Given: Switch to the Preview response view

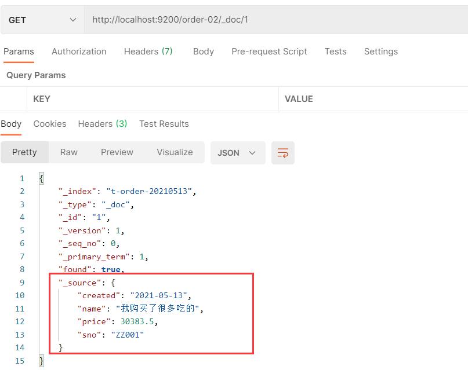Looking at the screenshot, I should (117, 152).
